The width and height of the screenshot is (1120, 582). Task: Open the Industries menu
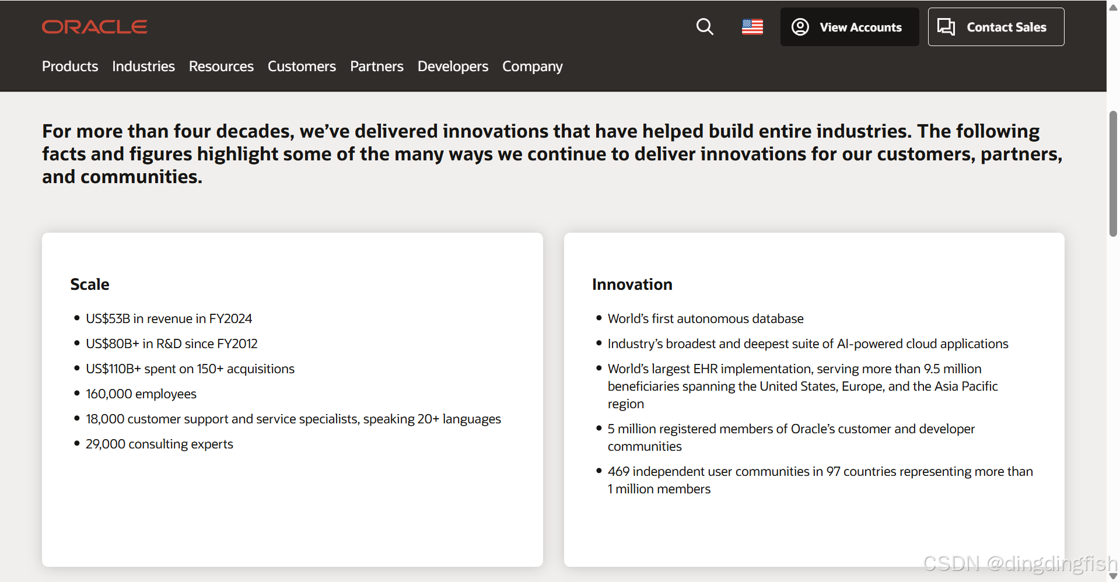click(143, 66)
